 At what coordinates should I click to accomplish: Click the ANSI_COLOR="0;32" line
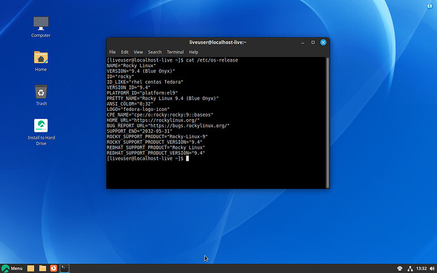pos(130,104)
